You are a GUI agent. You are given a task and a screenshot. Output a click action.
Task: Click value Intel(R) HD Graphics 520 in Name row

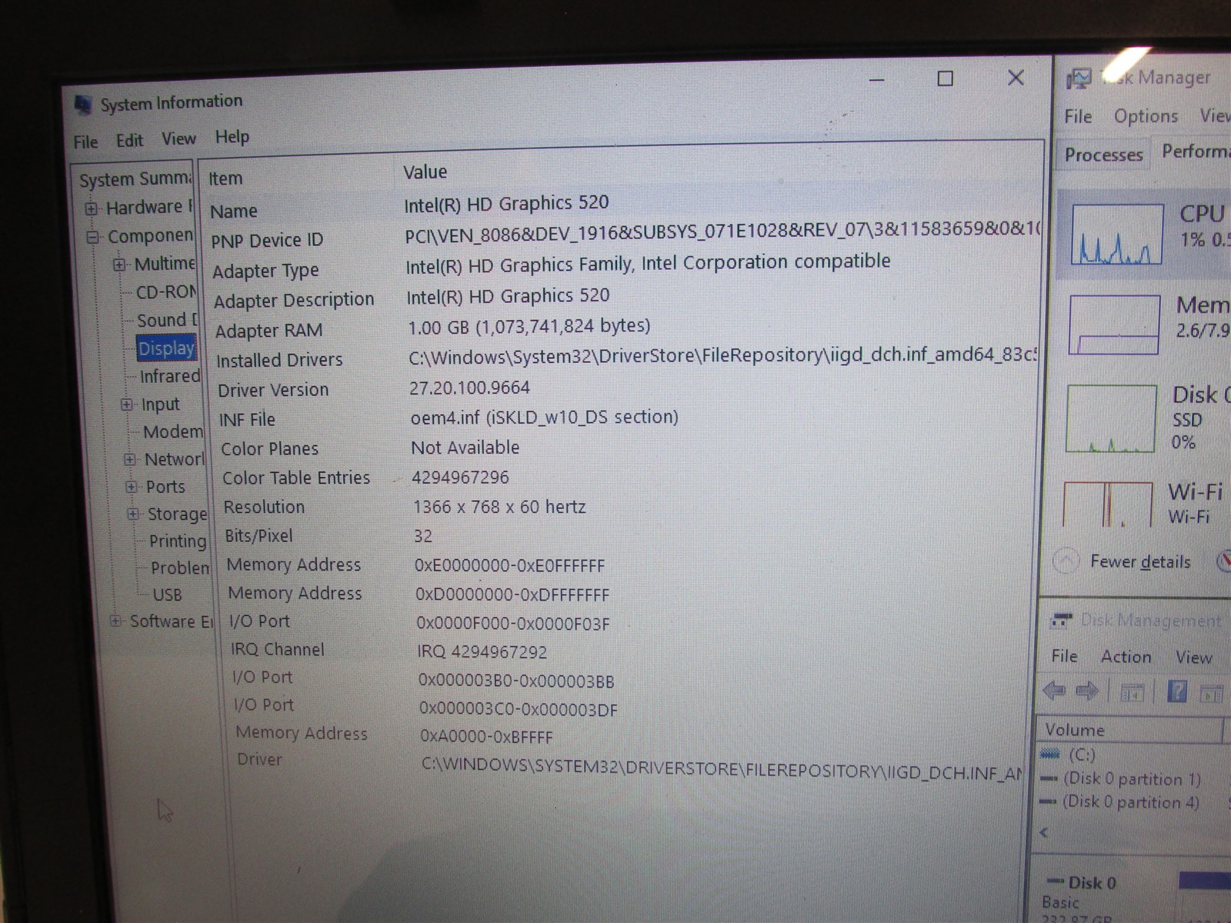click(506, 204)
